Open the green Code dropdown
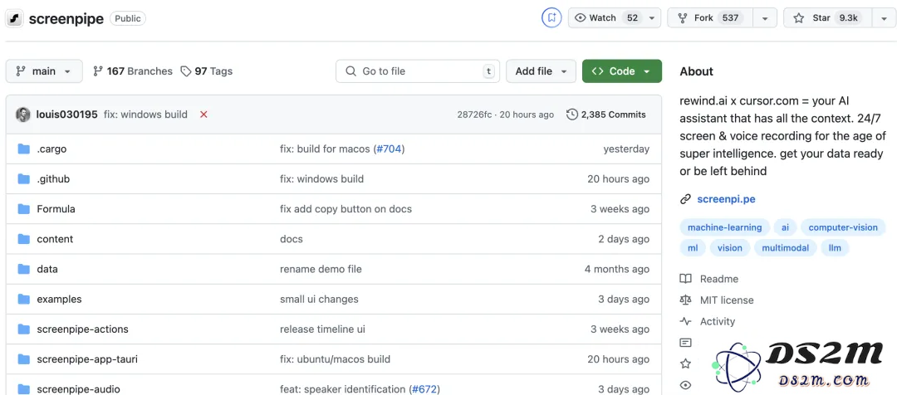 click(x=622, y=71)
